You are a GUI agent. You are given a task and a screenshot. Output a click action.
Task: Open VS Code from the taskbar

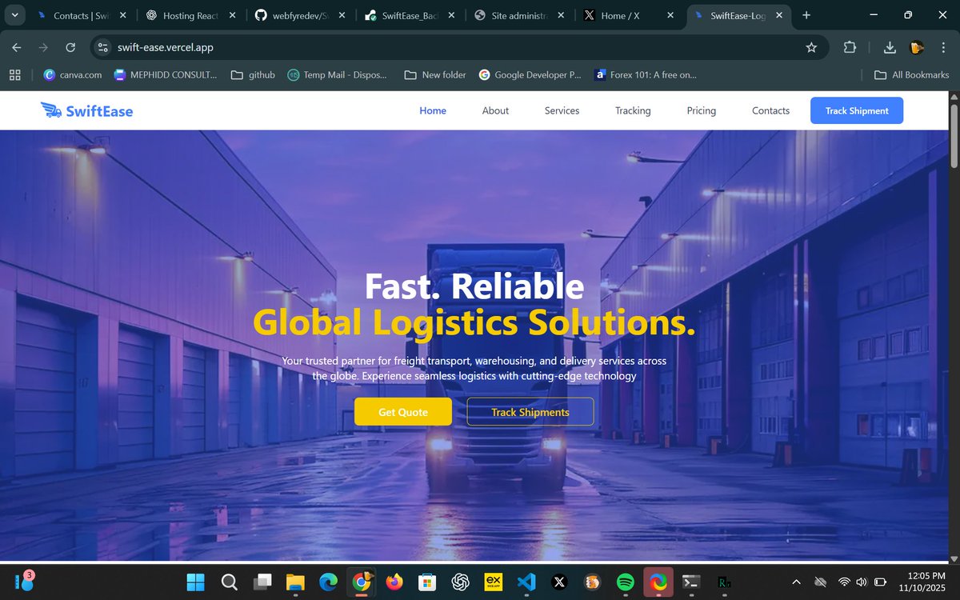pos(526,582)
